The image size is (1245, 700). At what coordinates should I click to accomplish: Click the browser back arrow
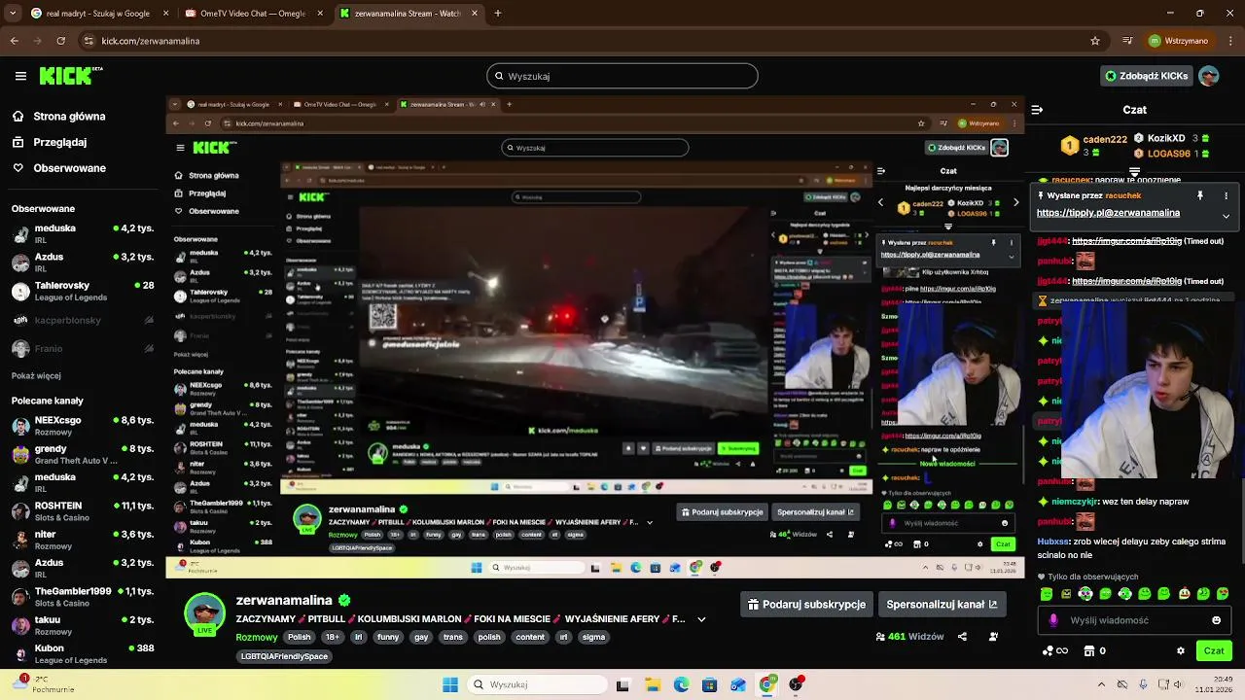[x=14, y=41]
